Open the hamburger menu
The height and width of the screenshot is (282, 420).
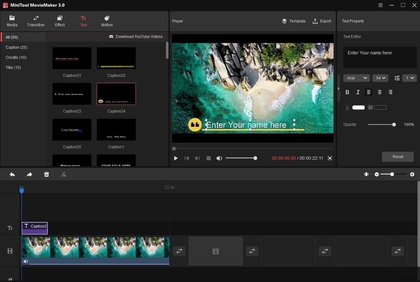click(380, 5)
